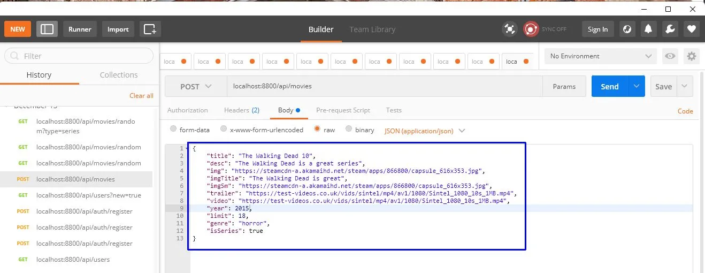Open GET localhost:8800/api/users?new=true history entry

[x=76, y=195]
